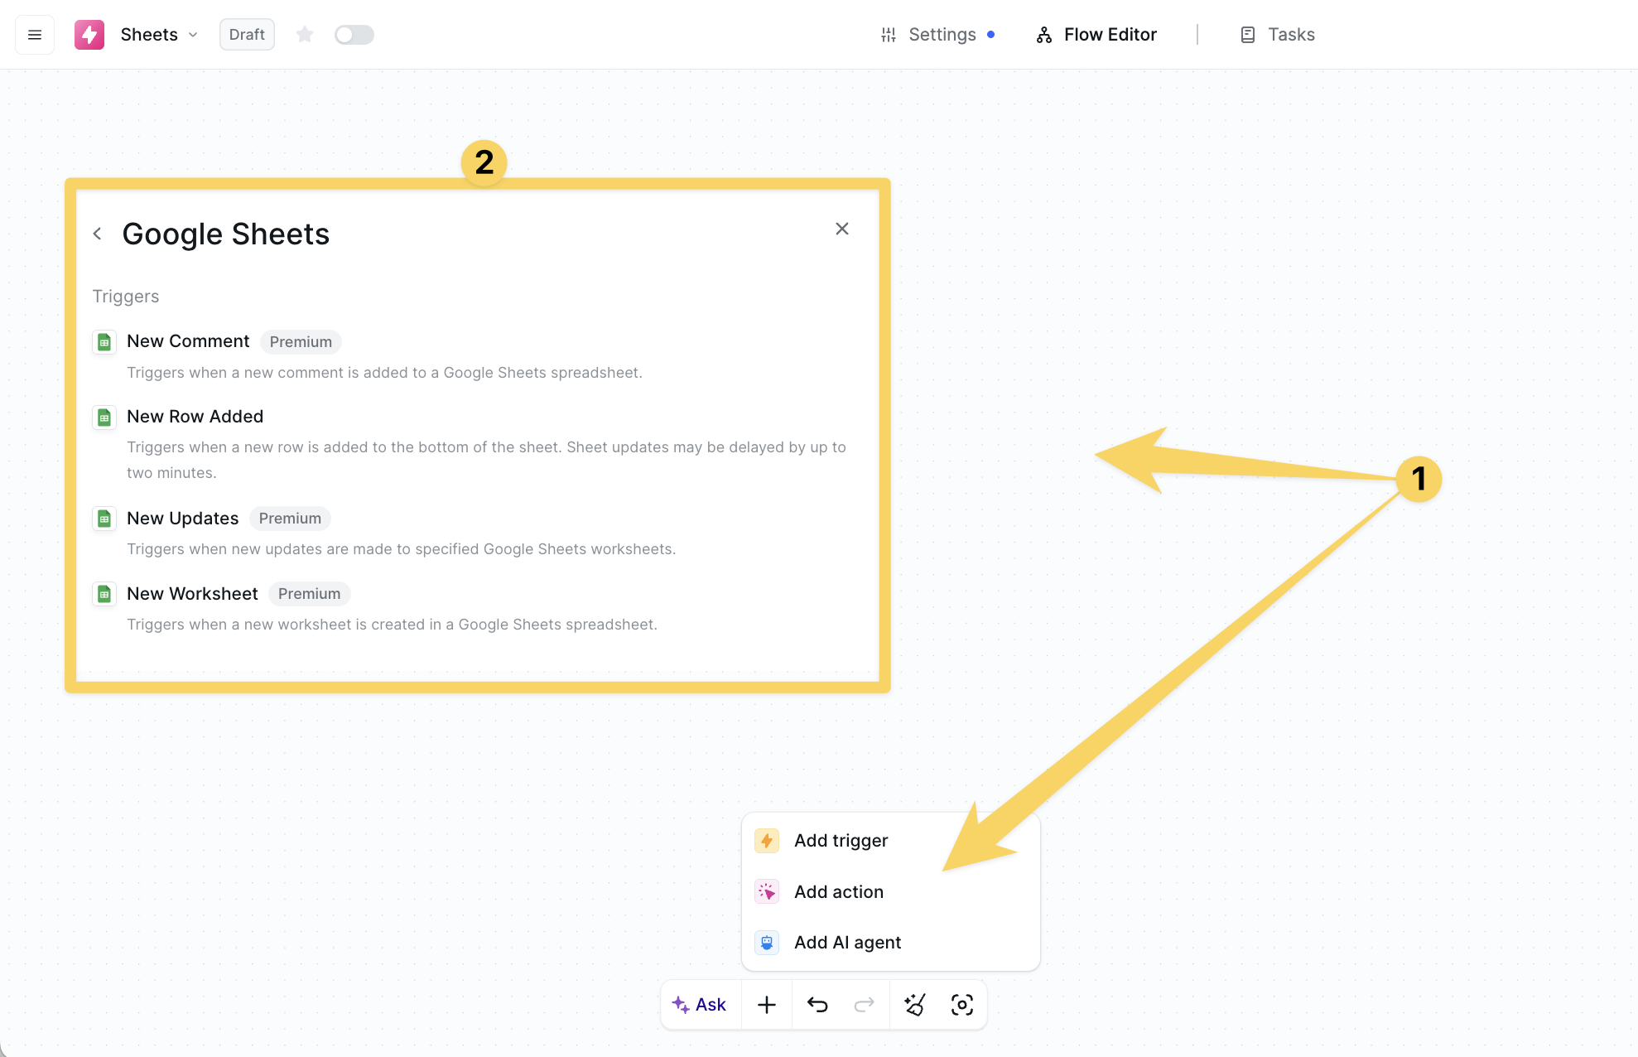Select the New Comment trigger
The width and height of the screenshot is (1638, 1057).
point(188,341)
